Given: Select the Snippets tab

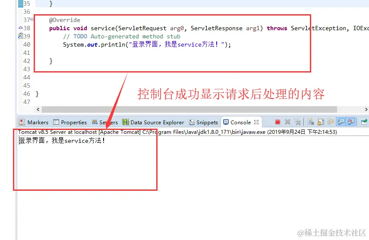Looking at the screenshot, I should click(204, 122).
